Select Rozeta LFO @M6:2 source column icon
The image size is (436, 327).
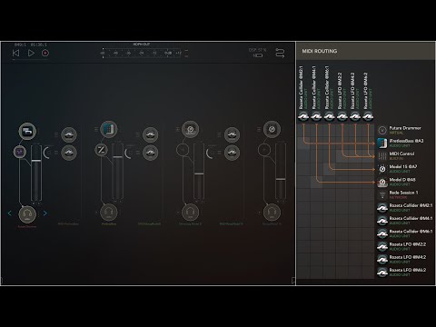point(368,116)
